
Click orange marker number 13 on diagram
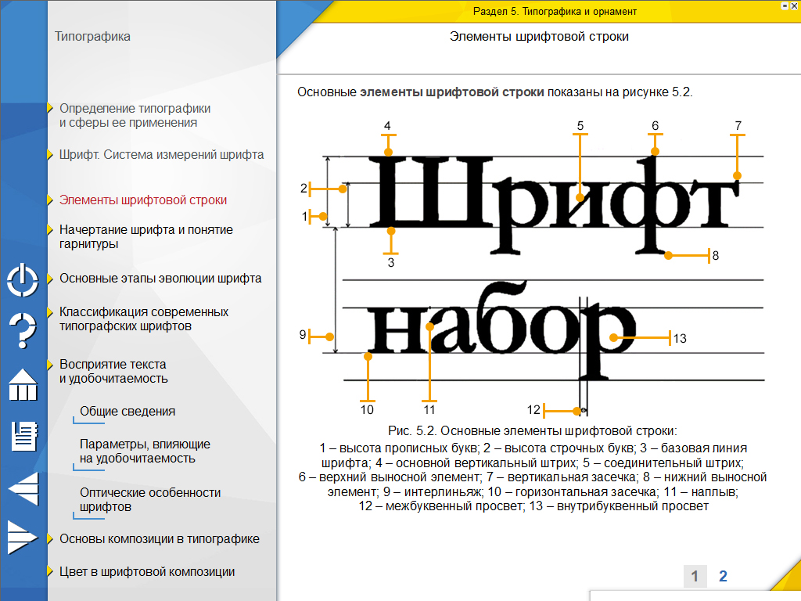pos(615,337)
